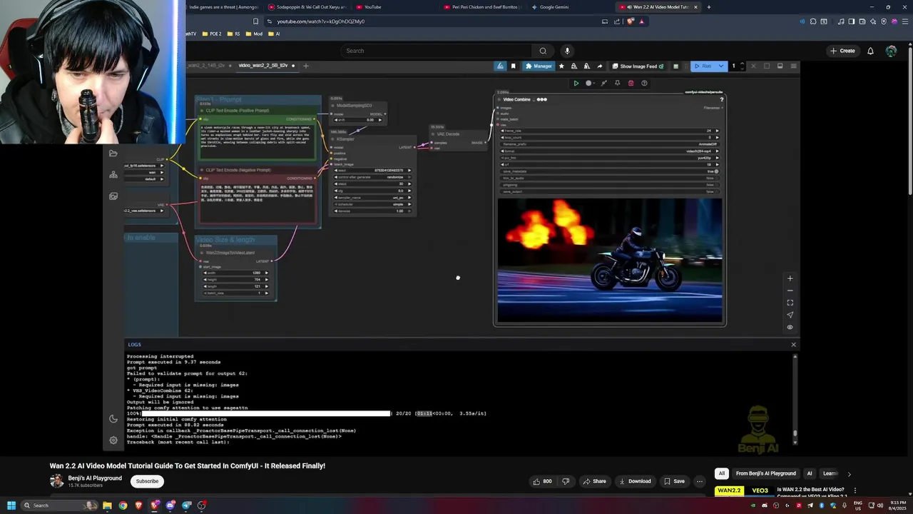Screen dimensions: 913x514
Task: Switch to the video_wan2_2_5B_t2v workflow tab
Action: [x=263, y=66]
